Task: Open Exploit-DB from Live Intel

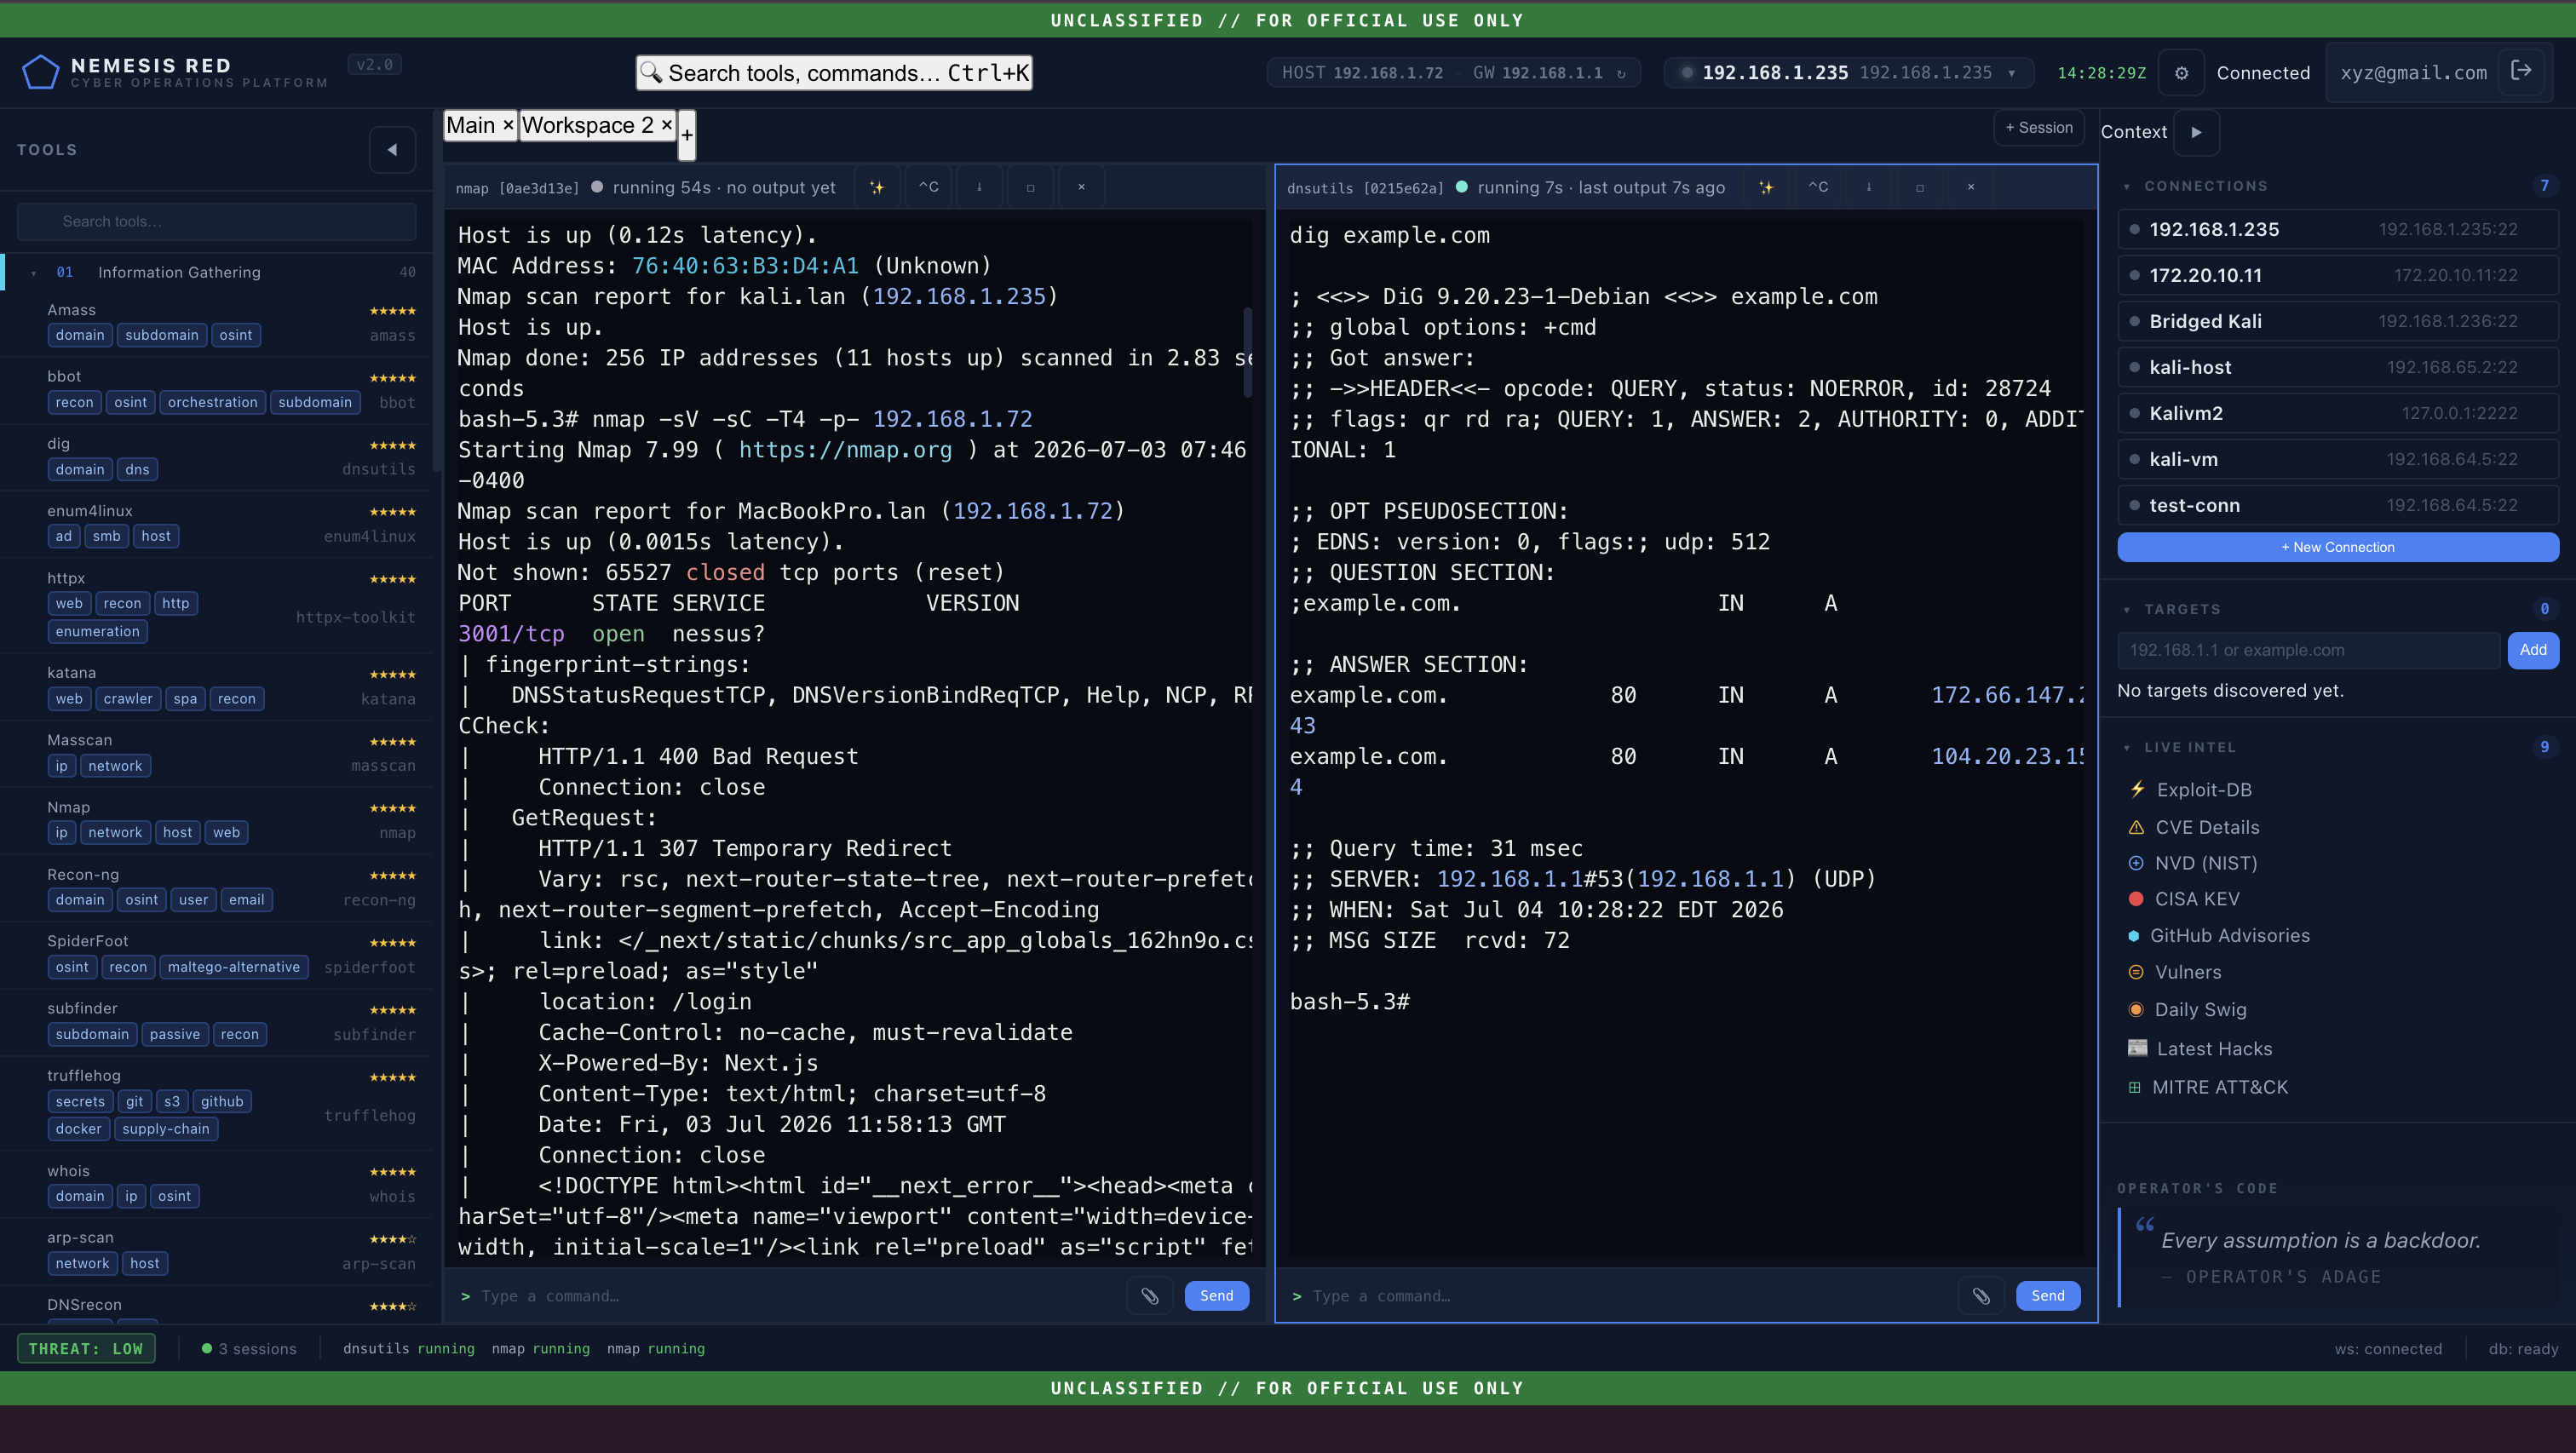Action: pos(2204,790)
